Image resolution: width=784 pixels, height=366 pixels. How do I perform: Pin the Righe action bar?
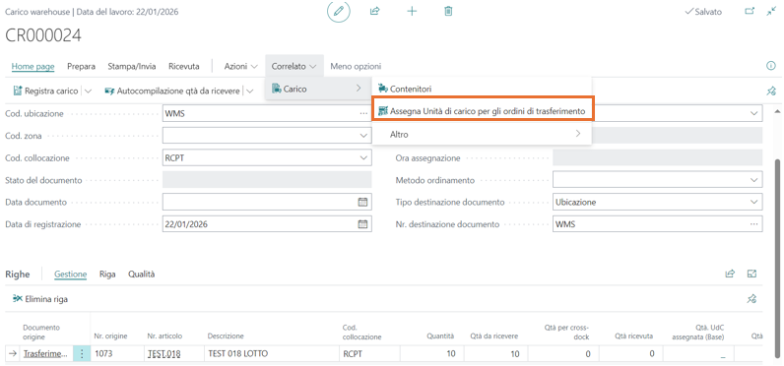[x=751, y=299]
